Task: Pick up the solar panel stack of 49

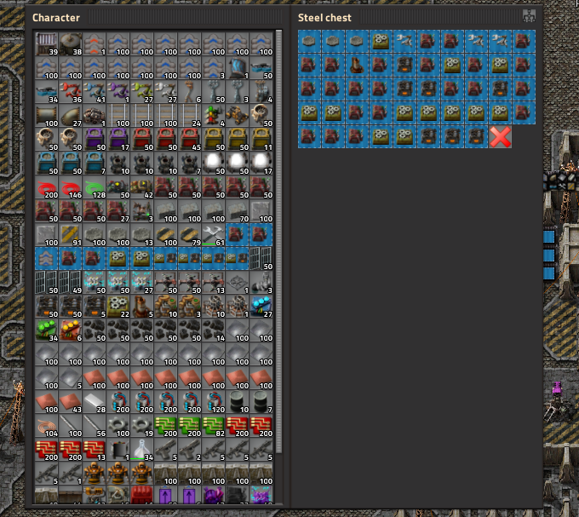Action: coord(71,280)
